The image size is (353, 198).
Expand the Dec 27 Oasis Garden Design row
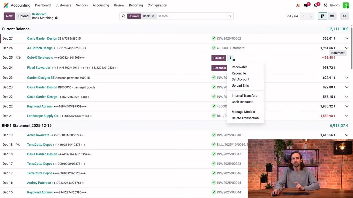(347, 38)
